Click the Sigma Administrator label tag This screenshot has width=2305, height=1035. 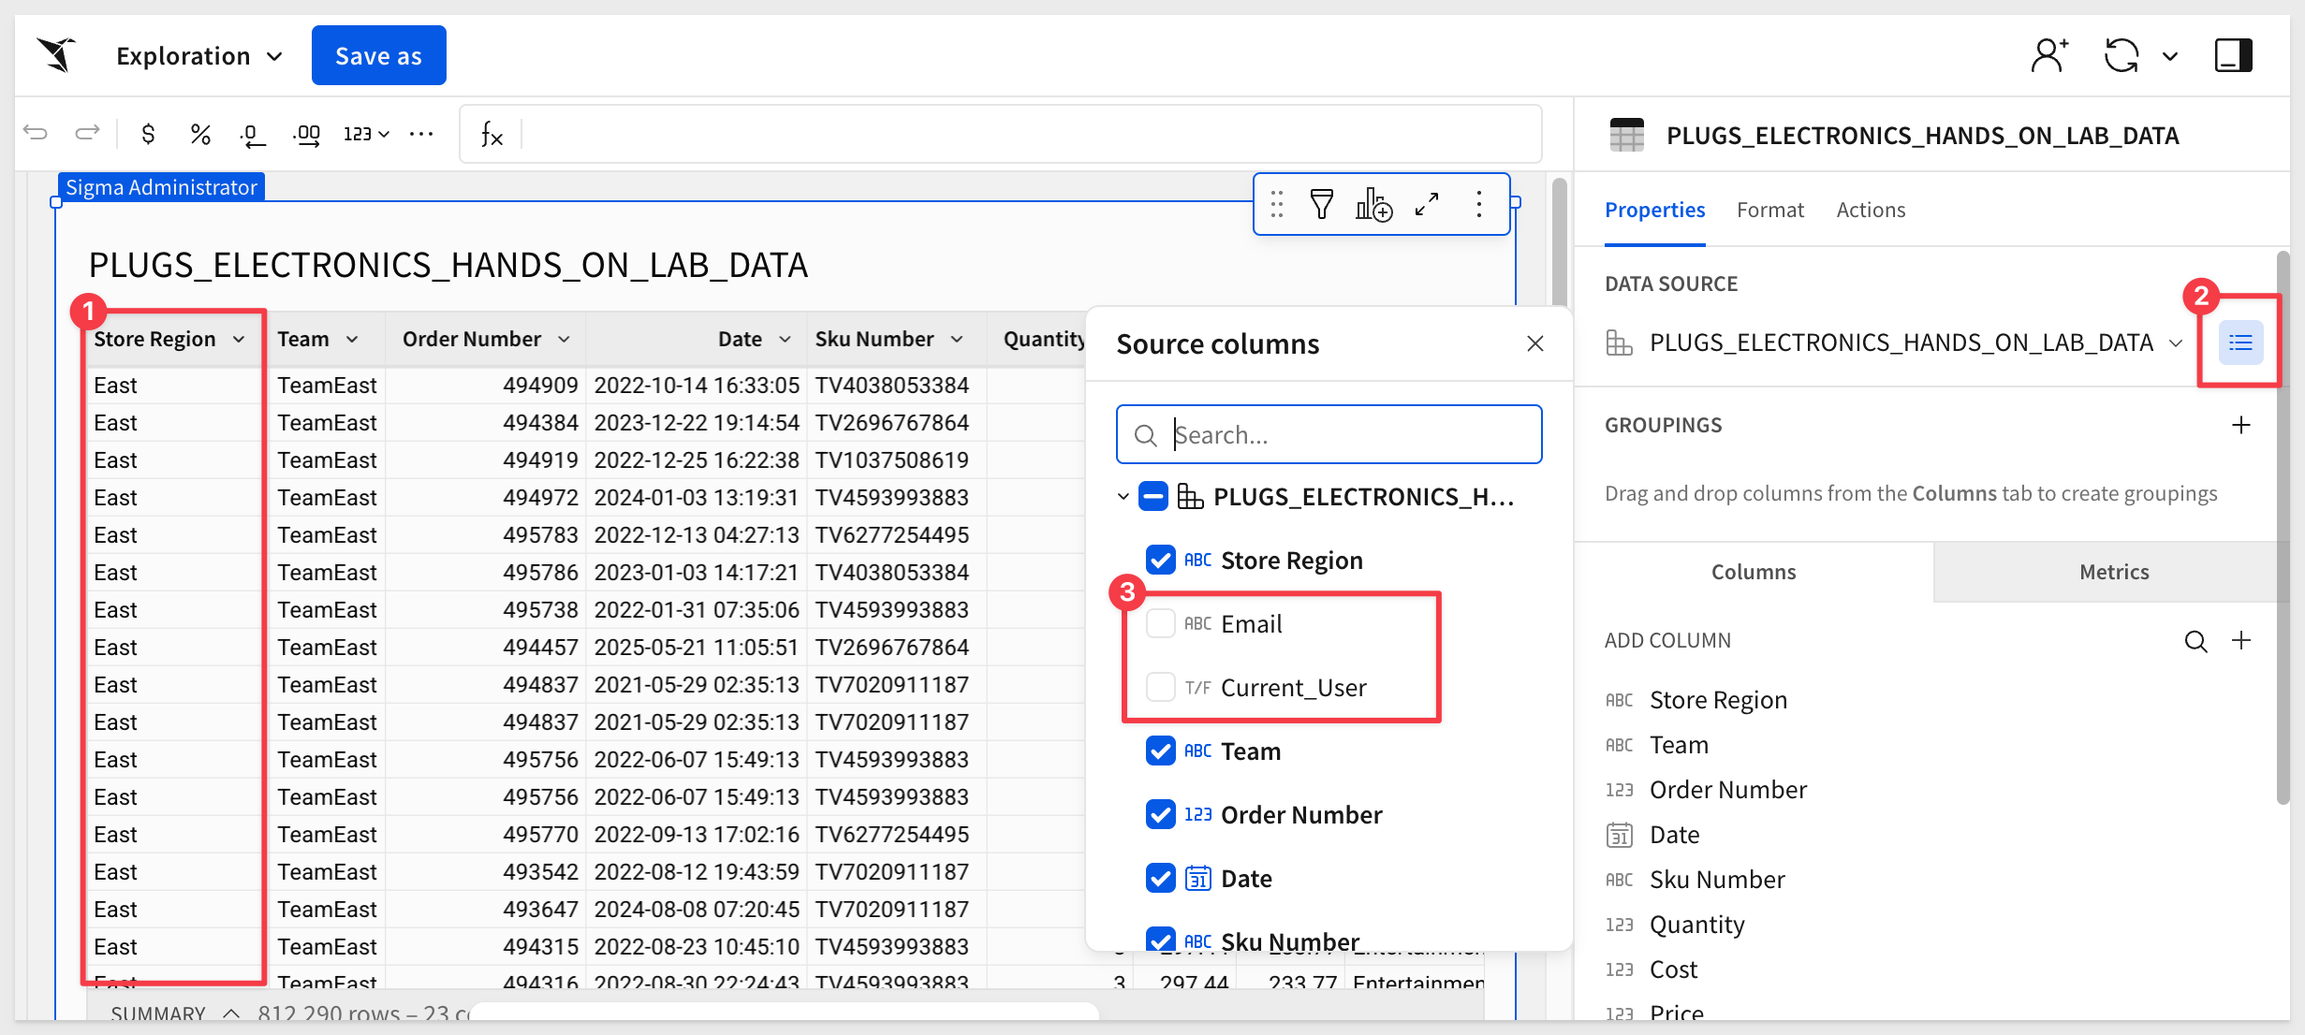[x=161, y=187]
